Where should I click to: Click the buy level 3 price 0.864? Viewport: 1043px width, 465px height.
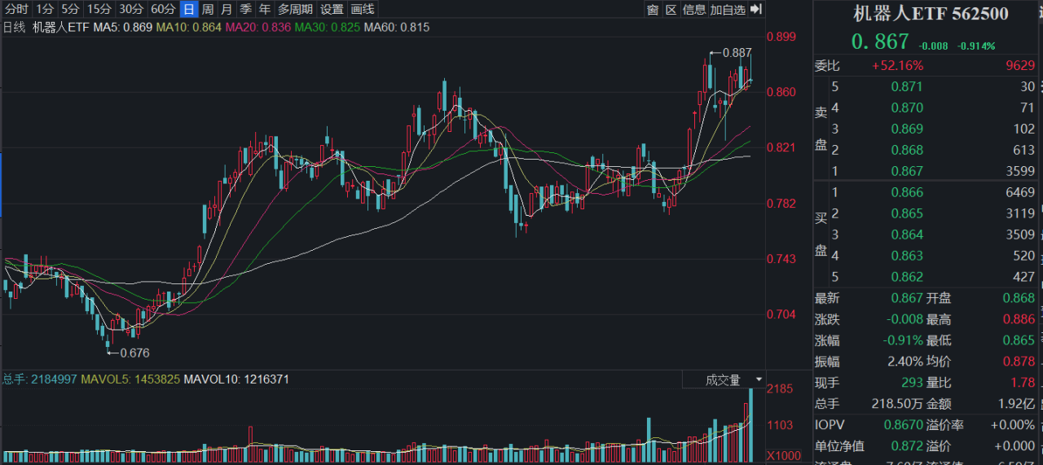coord(907,235)
